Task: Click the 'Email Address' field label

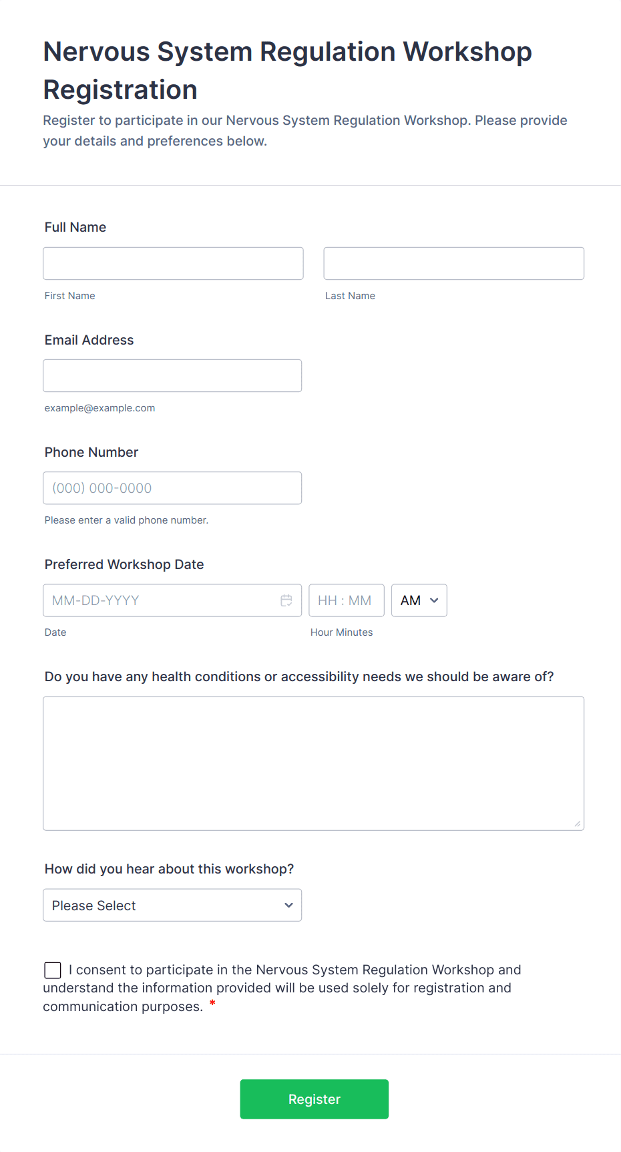Action: [x=89, y=340]
